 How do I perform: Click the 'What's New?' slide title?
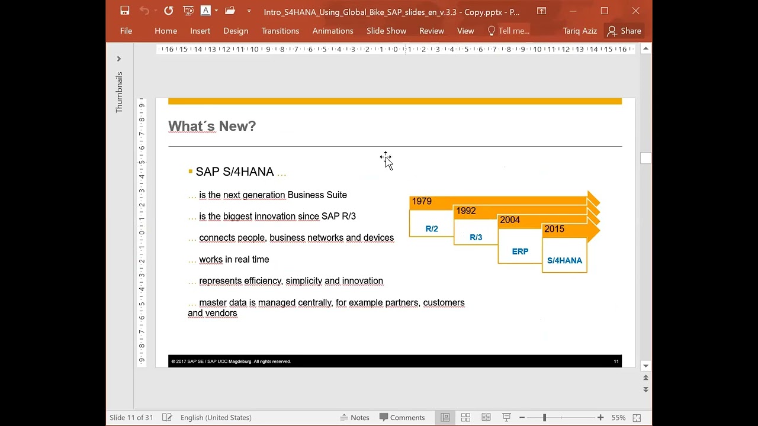(212, 126)
